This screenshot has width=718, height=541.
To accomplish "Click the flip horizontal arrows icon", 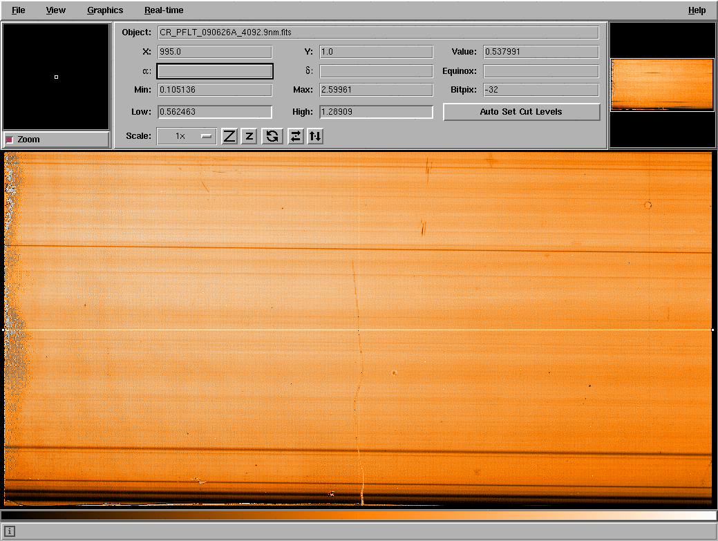I will (x=296, y=136).
